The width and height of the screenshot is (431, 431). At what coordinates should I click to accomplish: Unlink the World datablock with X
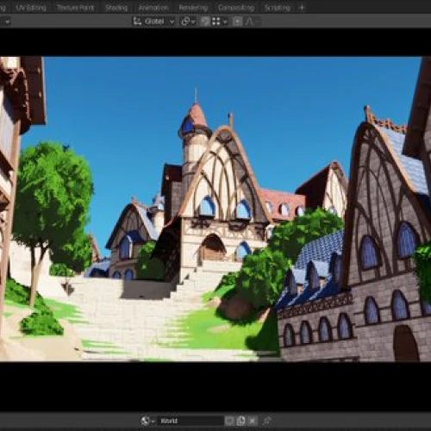[253, 421]
